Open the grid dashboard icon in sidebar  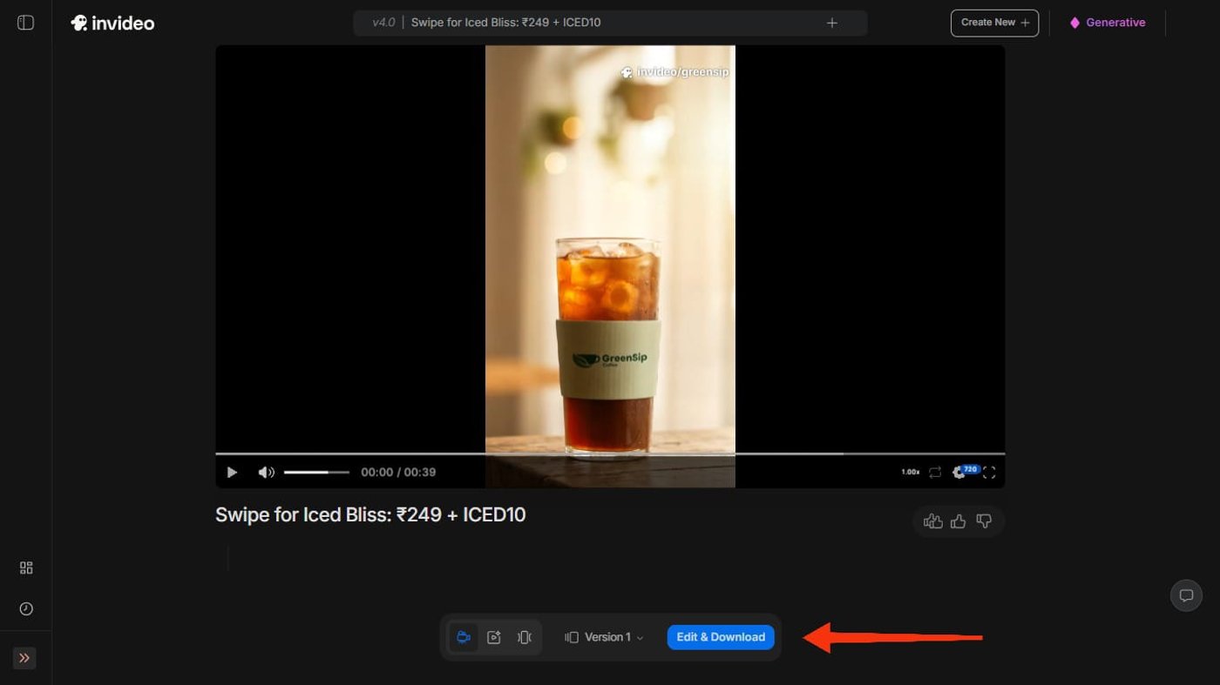(26, 567)
